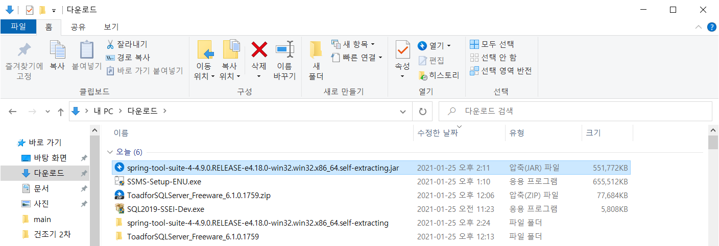
Task: Open the File (파일) tab
Action: click(18, 27)
